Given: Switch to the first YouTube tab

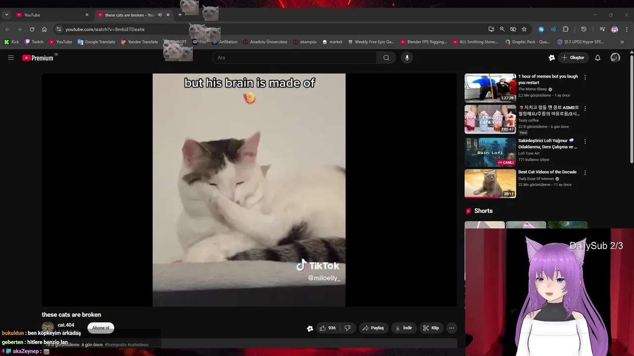Looking at the screenshot, I should pyautogui.click(x=52, y=15).
